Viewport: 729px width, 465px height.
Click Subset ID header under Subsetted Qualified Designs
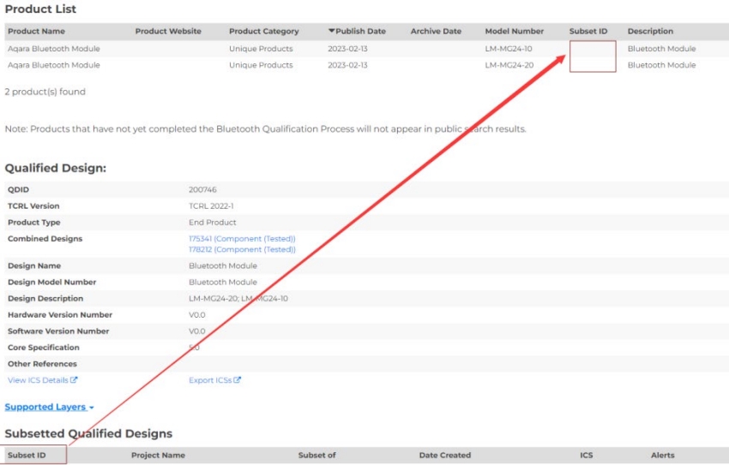pos(27,456)
